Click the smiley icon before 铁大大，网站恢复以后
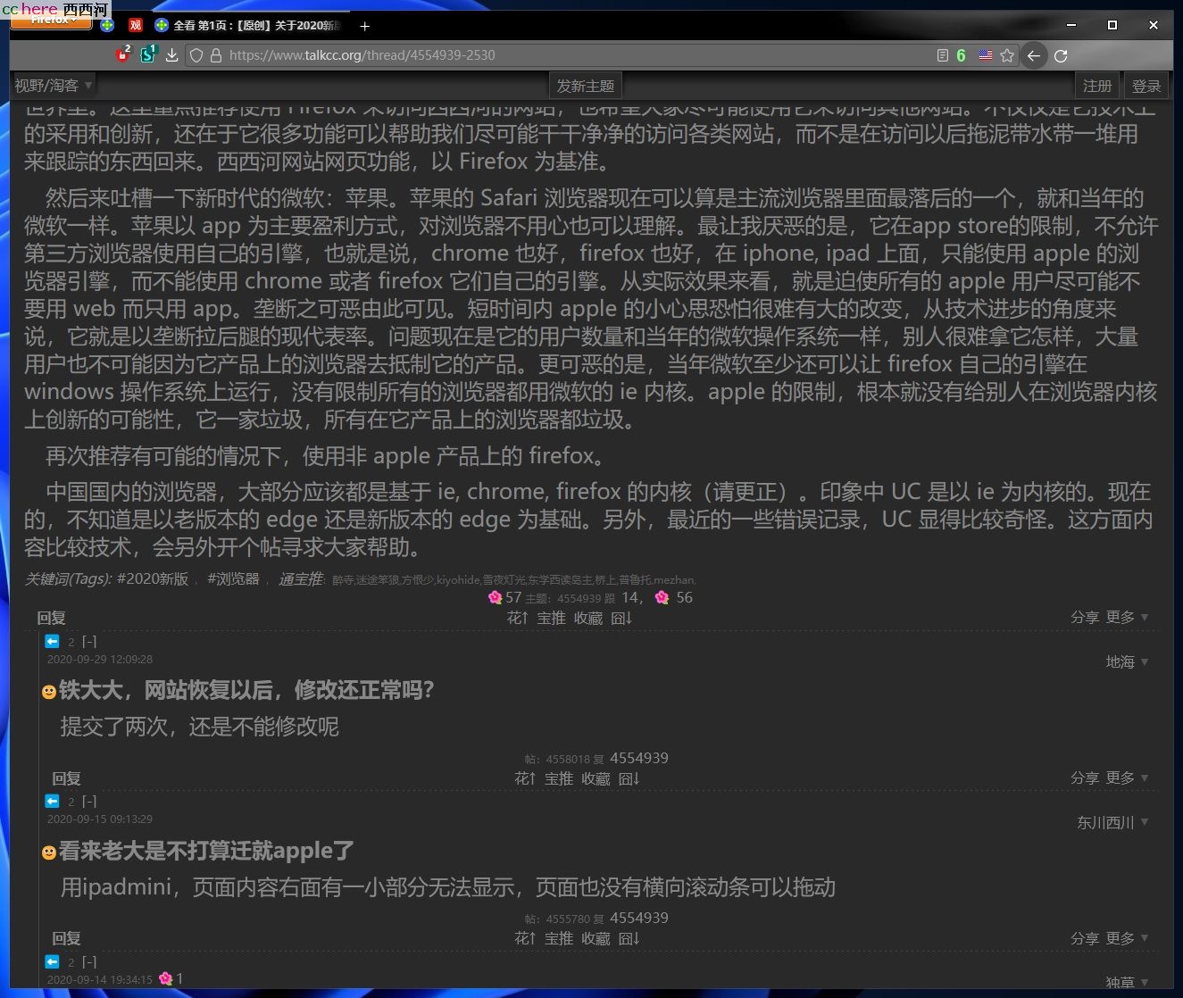The image size is (1183, 998). click(49, 692)
